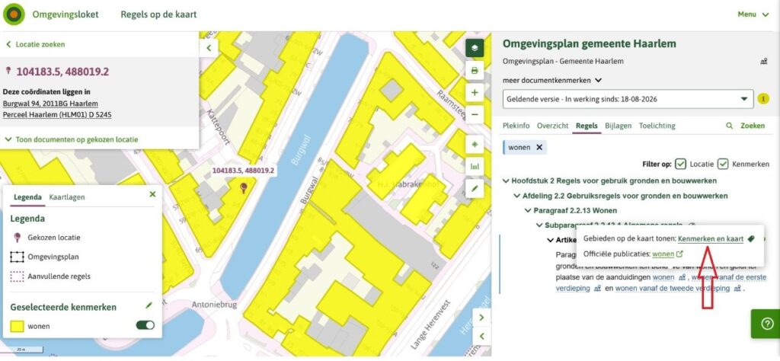780x361 pixels.
Task: Open the Bijlagen tab
Action: point(618,126)
